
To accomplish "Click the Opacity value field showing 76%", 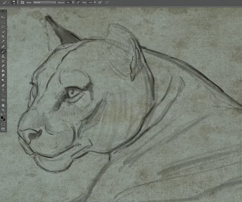I will [68, 2].
